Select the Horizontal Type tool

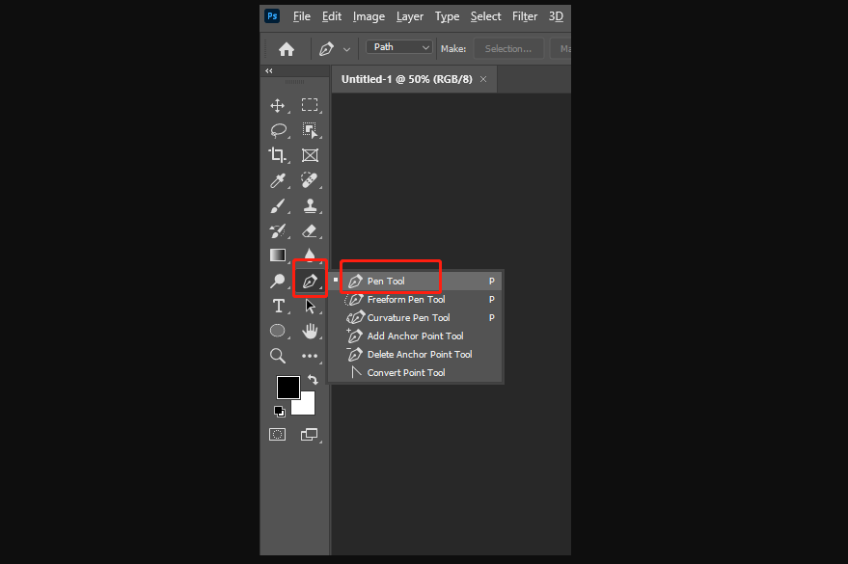278,307
